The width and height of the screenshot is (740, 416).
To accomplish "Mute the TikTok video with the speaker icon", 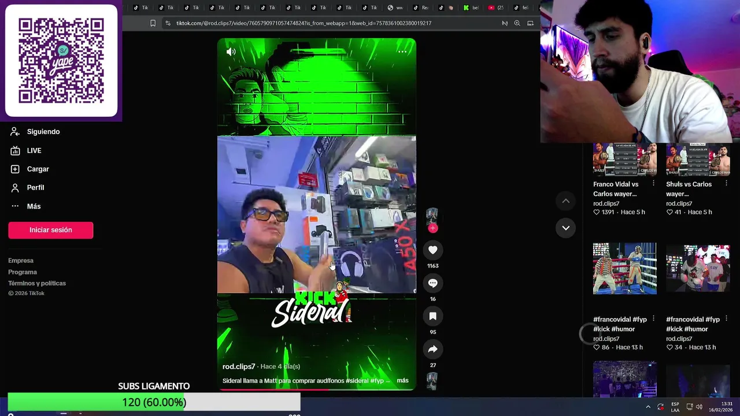I will (x=231, y=52).
